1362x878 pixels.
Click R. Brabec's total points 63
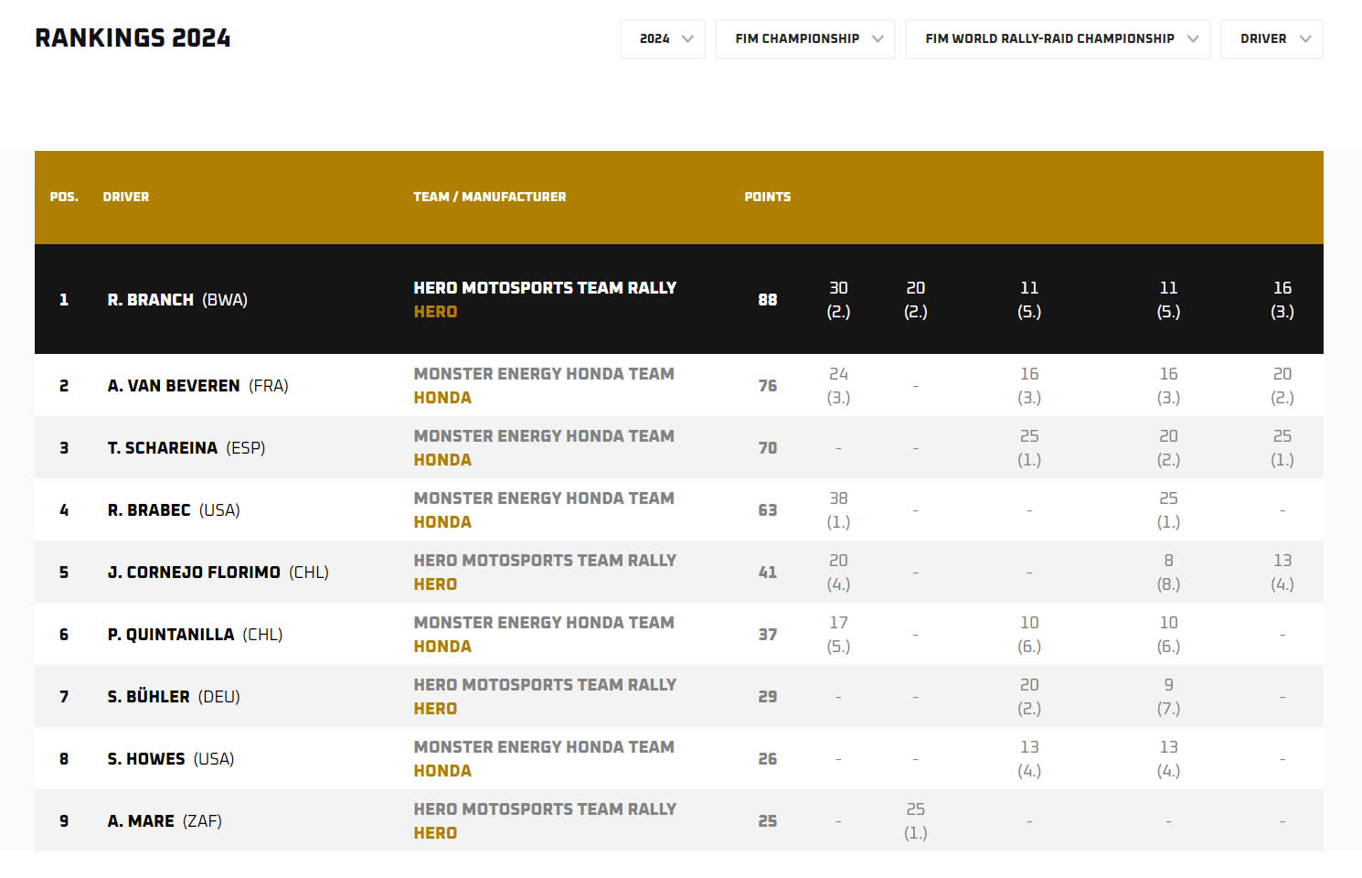click(x=768, y=510)
